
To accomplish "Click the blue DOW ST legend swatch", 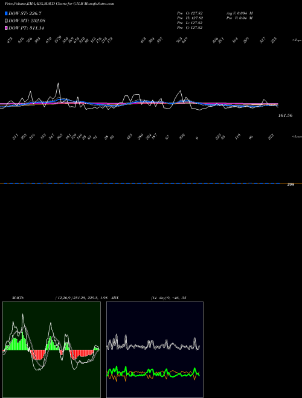I will [6, 13].
